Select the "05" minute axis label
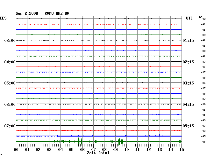The width and height of the screenshot is (207, 158). click(x=71, y=150)
